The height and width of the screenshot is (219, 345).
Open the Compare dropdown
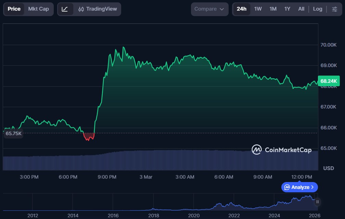[209, 9]
